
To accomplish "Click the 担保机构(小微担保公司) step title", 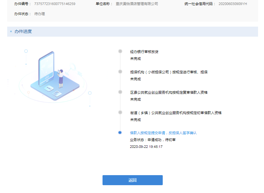I will coord(169,72).
